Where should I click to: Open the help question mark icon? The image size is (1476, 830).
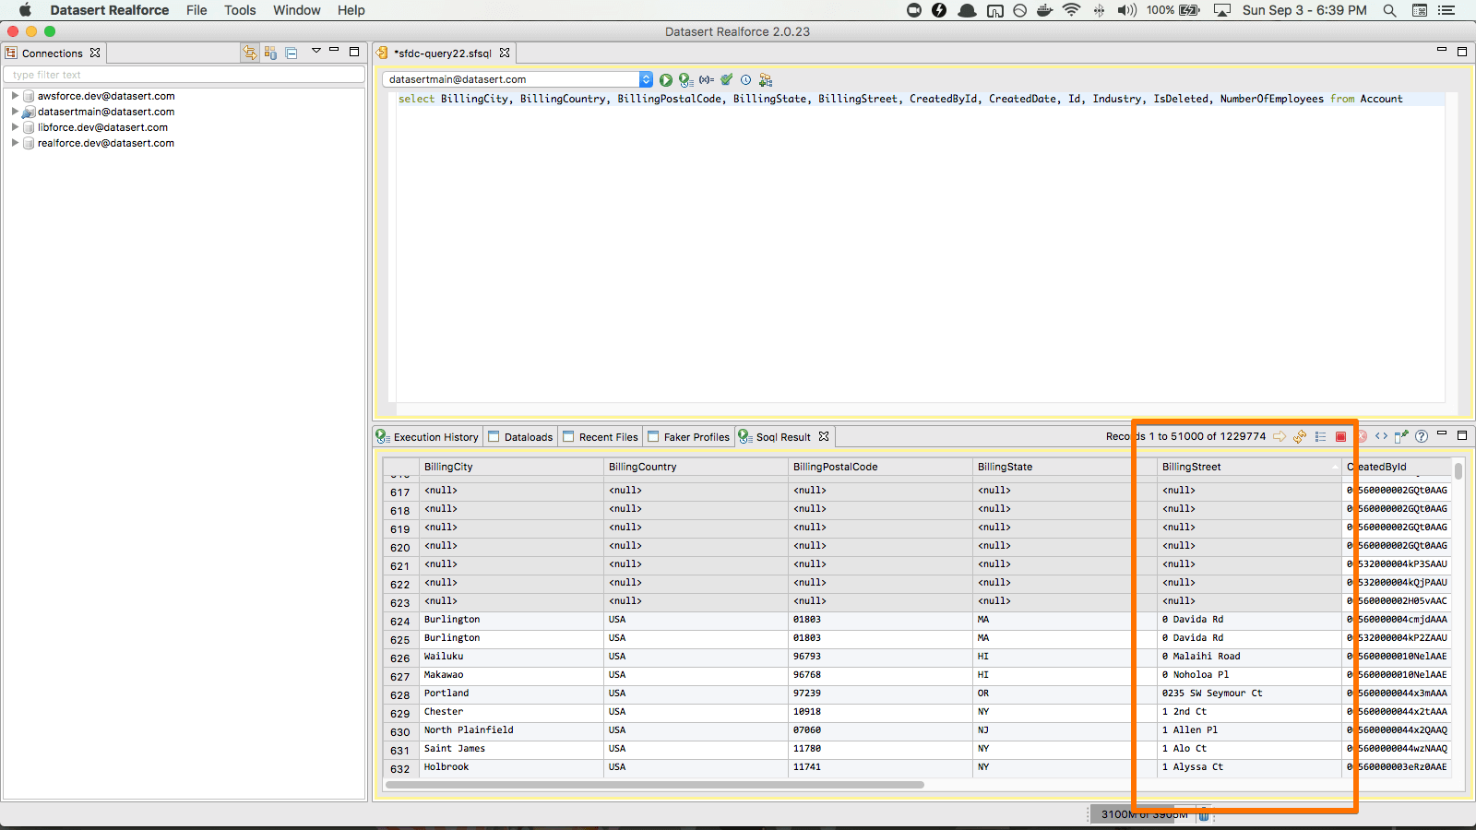tap(1422, 437)
